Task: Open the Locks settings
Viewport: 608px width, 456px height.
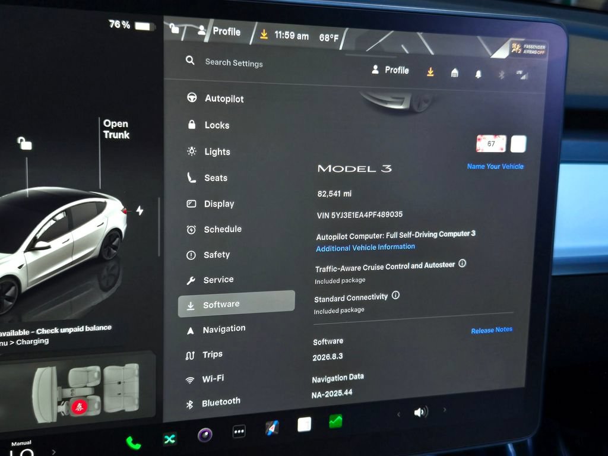Action: click(x=208, y=125)
